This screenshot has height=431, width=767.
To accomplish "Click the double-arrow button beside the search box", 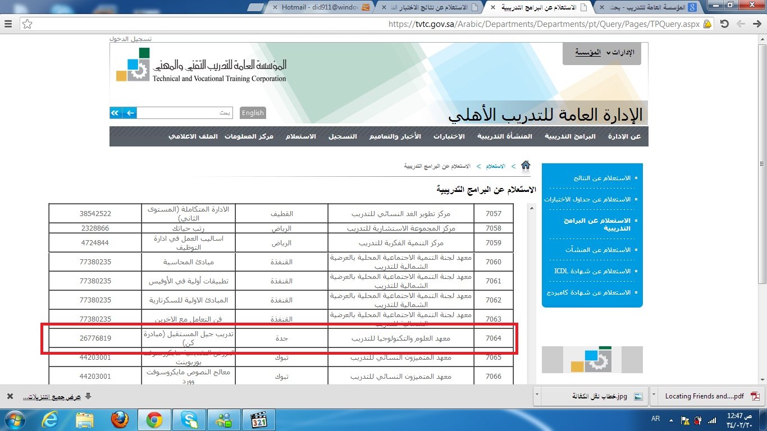I will point(115,113).
